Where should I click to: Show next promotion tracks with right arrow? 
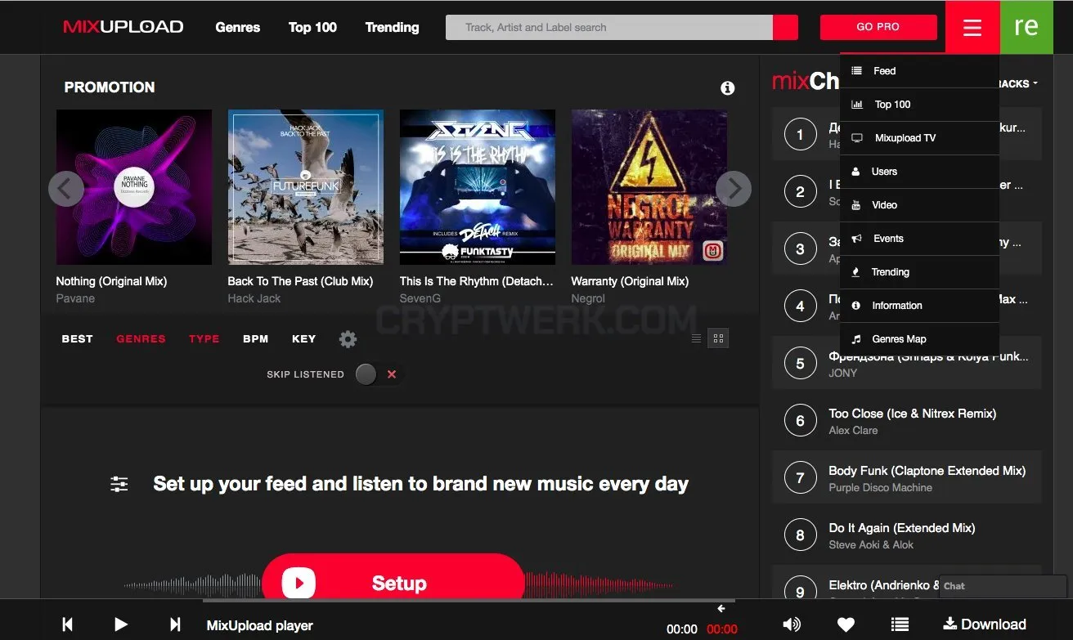pyautogui.click(x=734, y=189)
